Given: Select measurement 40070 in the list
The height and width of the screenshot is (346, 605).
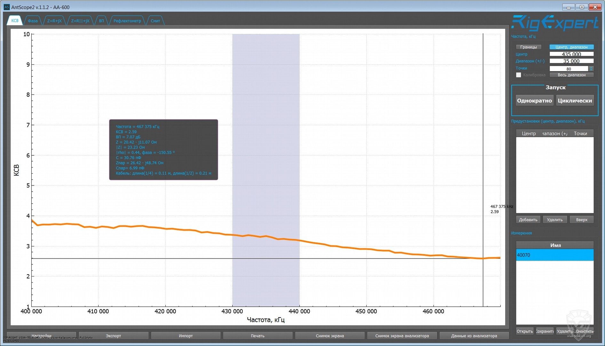Looking at the screenshot, I should click(554, 255).
